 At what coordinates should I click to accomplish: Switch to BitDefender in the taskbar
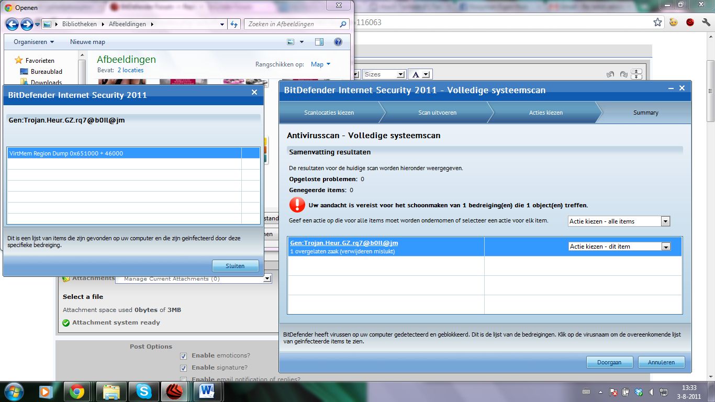click(x=174, y=392)
